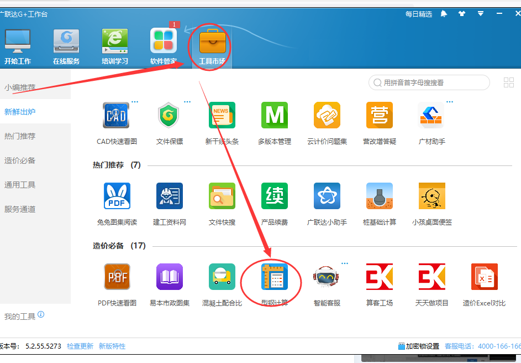Click the 检查更新 link
The image size is (521, 363).
coord(80,346)
